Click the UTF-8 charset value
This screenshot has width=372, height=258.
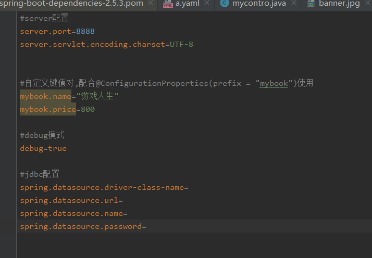click(181, 44)
